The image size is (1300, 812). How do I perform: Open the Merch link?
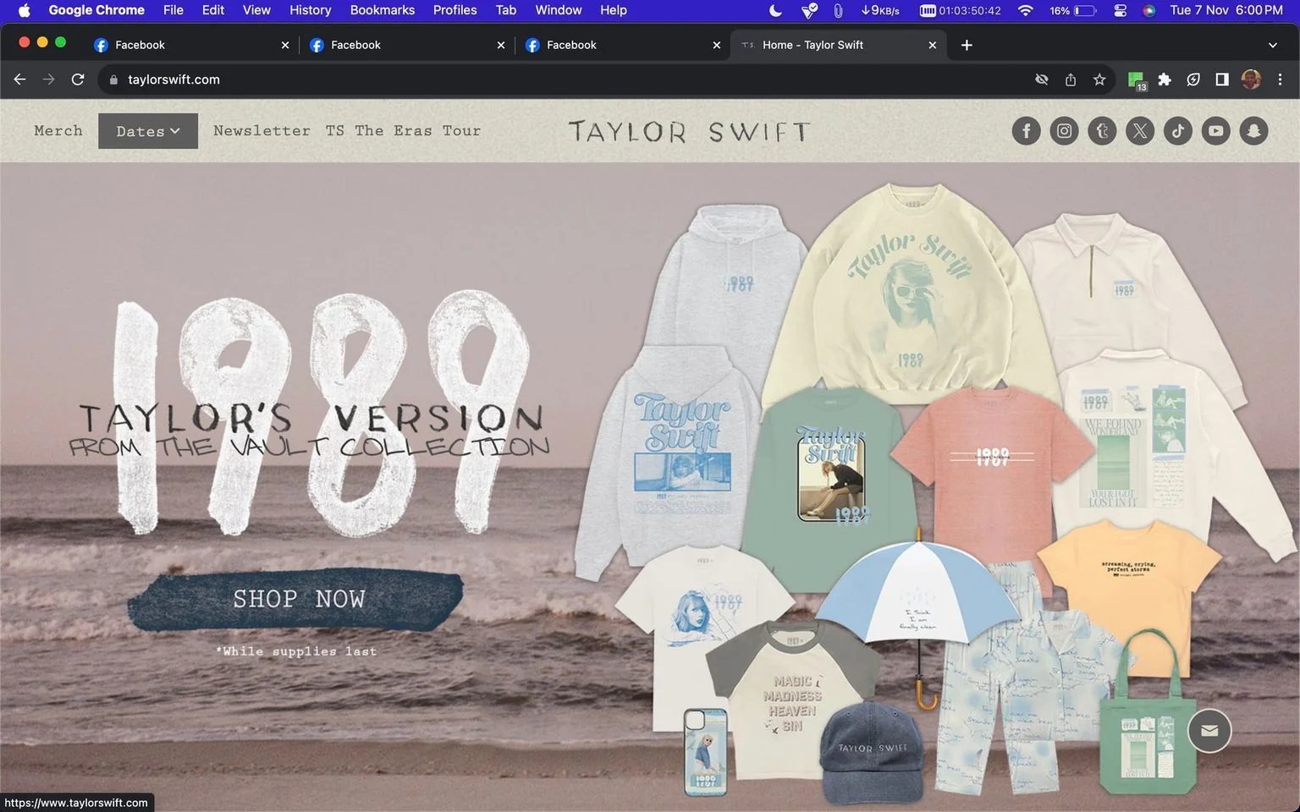click(58, 130)
